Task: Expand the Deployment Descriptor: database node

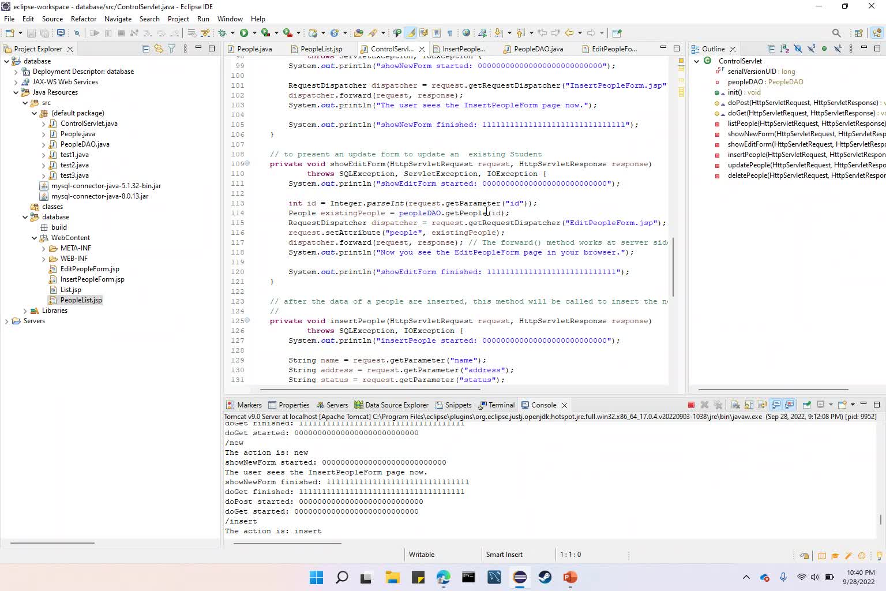Action: click(x=16, y=72)
